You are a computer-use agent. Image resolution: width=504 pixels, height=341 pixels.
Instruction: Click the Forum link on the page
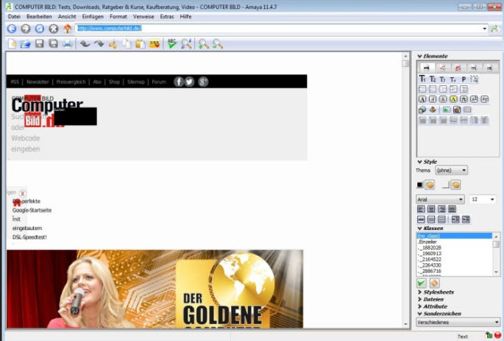pyautogui.click(x=159, y=82)
